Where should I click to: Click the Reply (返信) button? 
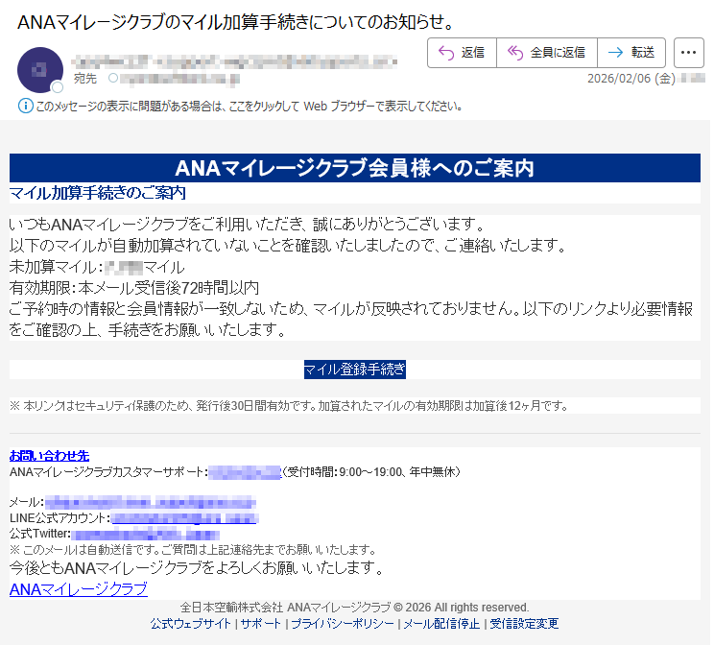[462, 53]
